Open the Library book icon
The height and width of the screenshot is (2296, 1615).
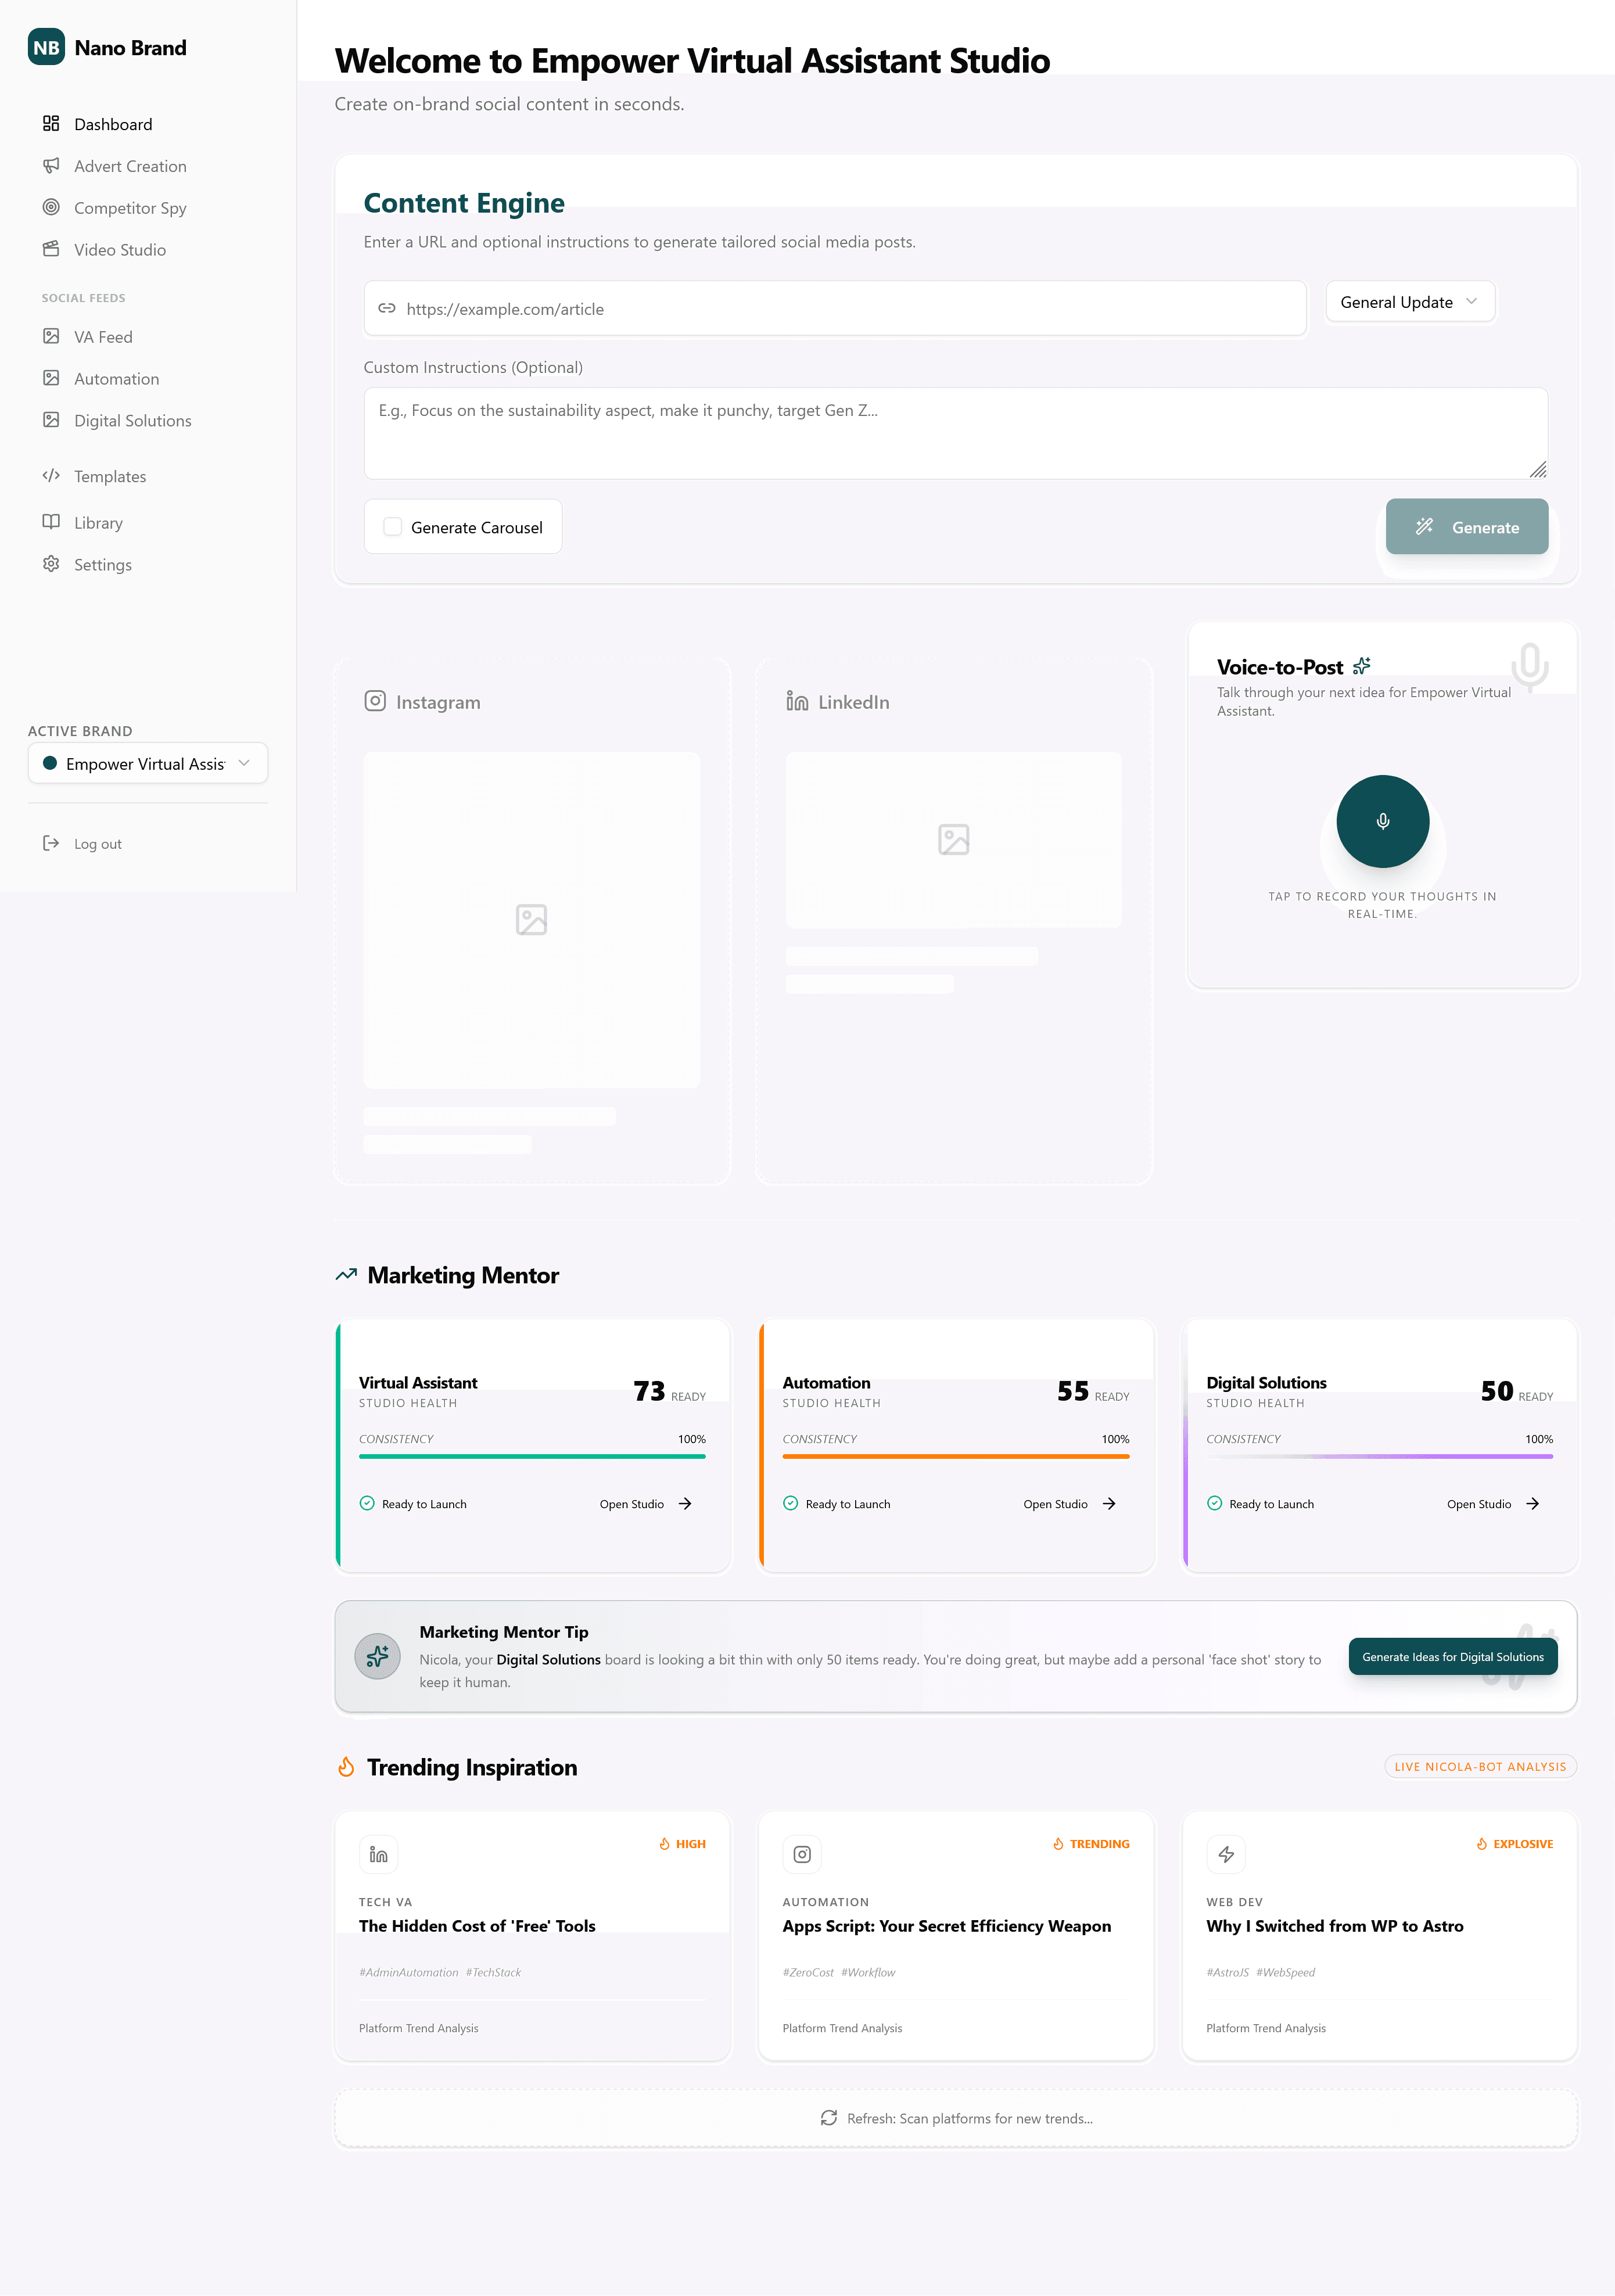coord(51,522)
